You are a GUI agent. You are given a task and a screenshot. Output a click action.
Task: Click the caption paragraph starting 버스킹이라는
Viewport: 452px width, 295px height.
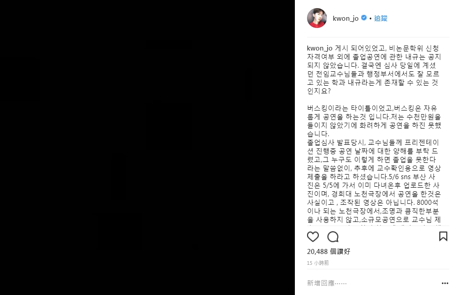click(374, 121)
